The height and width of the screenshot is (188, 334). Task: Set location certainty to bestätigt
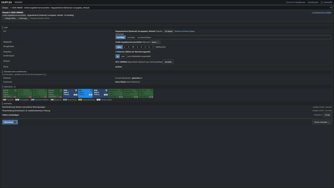click(x=121, y=37)
